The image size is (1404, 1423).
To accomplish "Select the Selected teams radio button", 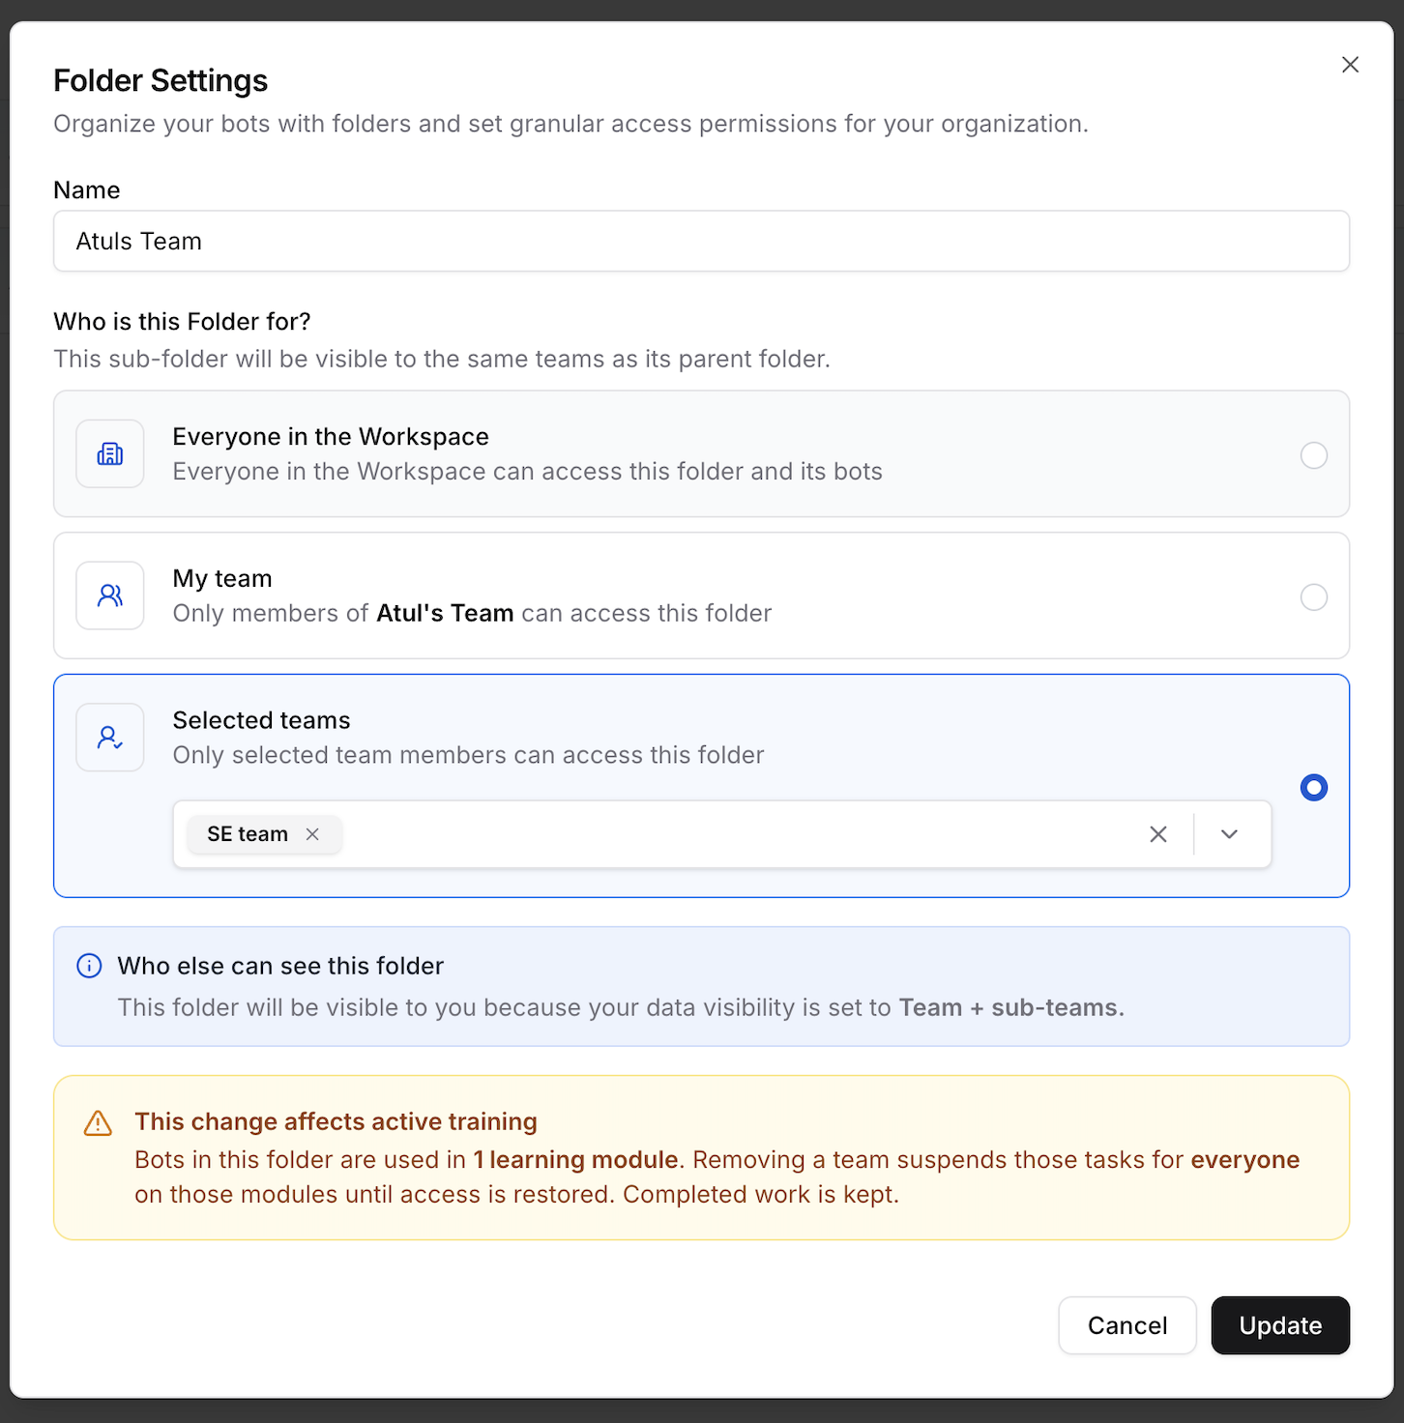I will pos(1314,788).
